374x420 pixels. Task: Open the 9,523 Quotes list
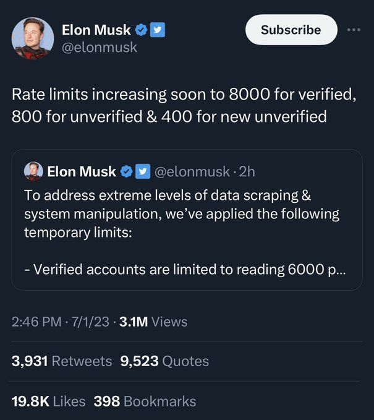[x=164, y=361]
